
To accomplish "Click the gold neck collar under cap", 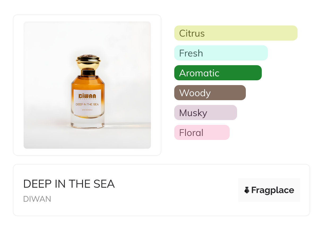I will click(x=87, y=72).
